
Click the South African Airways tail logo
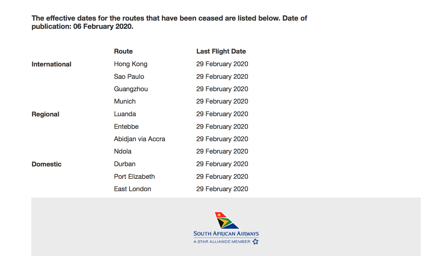226,220
